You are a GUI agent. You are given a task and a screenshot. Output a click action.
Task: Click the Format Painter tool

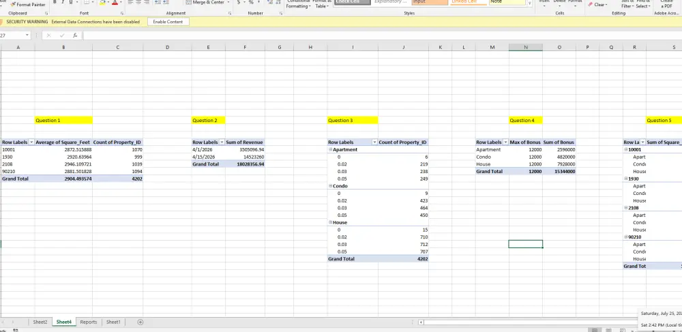coord(28,4)
